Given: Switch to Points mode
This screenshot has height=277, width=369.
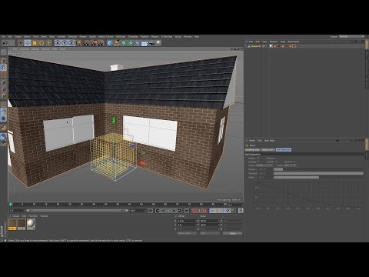Looking at the screenshot, I should pyautogui.click(x=4, y=82).
